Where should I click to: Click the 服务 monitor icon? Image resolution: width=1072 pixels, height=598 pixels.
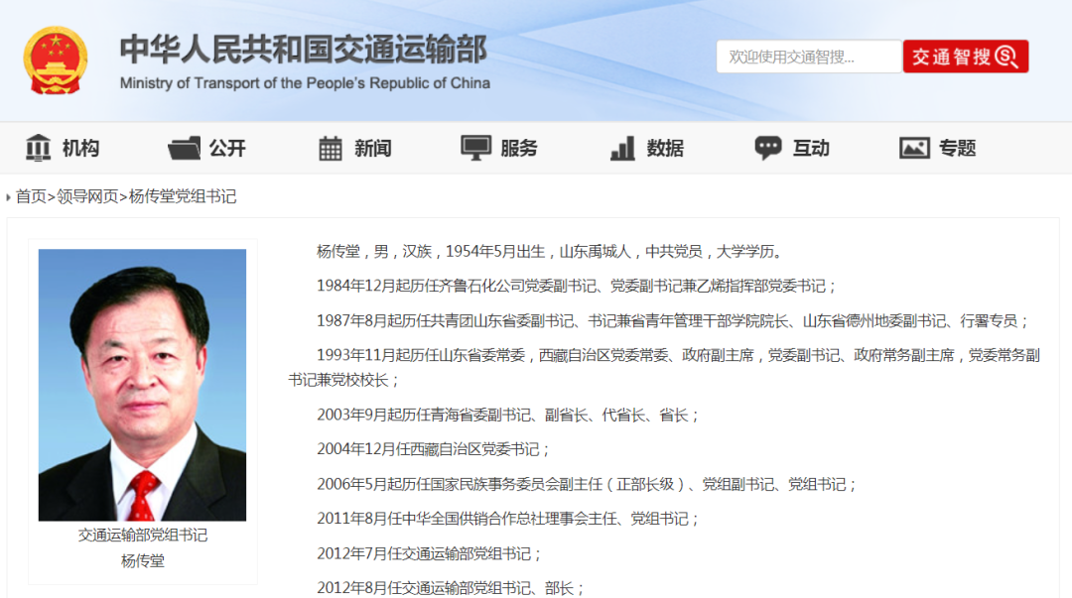pyautogui.click(x=475, y=148)
